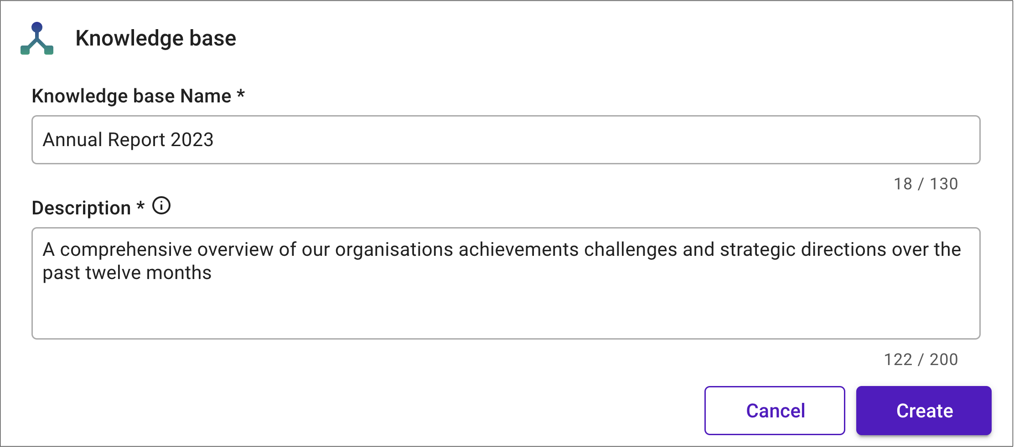Screen dimensions: 1014x447
Task: Click "past twelve months" in the description
Action: point(127,273)
